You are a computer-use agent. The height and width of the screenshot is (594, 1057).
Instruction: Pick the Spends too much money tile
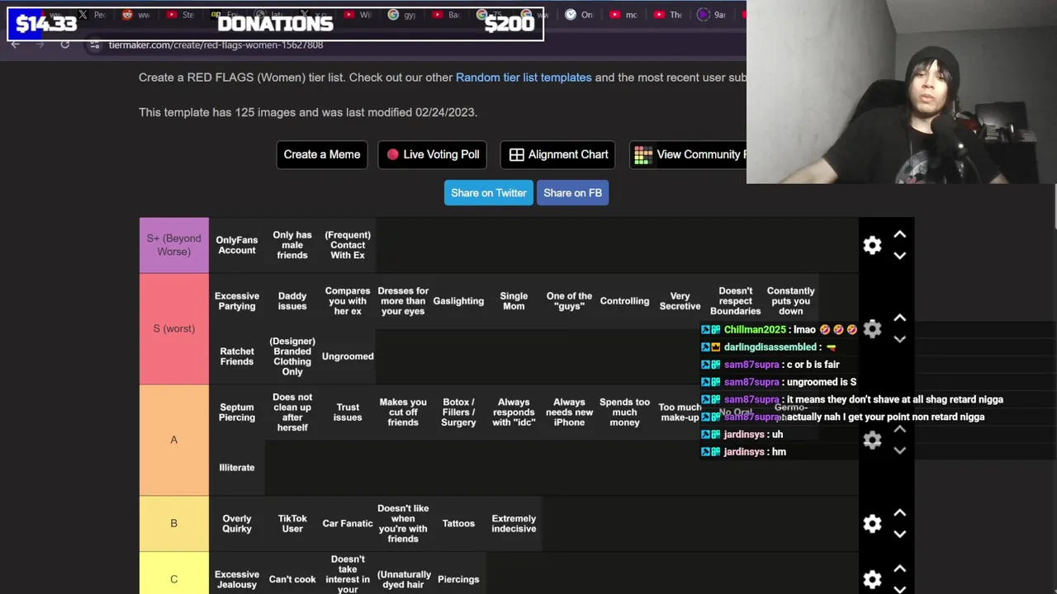point(624,412)
